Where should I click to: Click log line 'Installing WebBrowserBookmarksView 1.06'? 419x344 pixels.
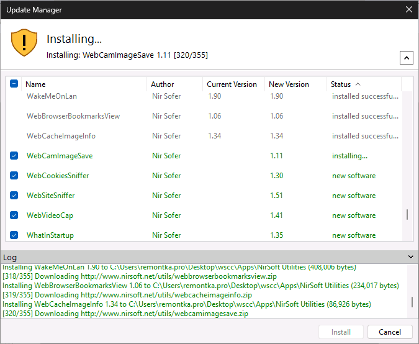(200, 286)
